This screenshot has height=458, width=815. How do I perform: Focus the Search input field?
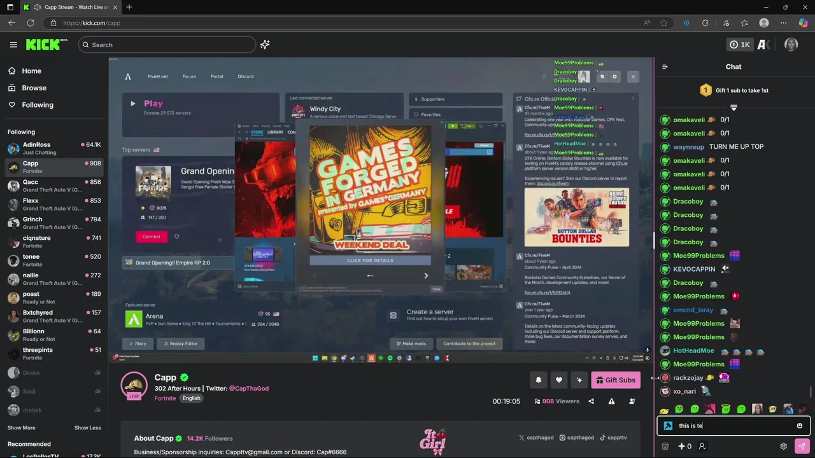167,45
